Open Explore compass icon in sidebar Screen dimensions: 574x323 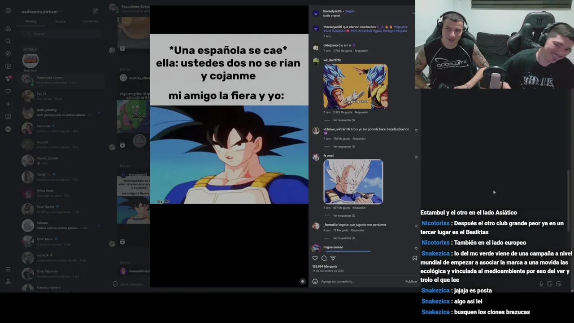(8, 54)
